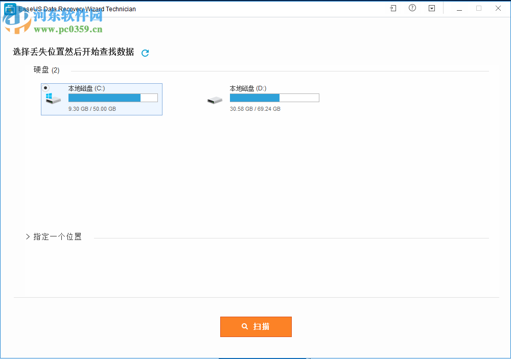Click the 扫描 scan button
The image size is (511, 359).
tap(255, 326)
